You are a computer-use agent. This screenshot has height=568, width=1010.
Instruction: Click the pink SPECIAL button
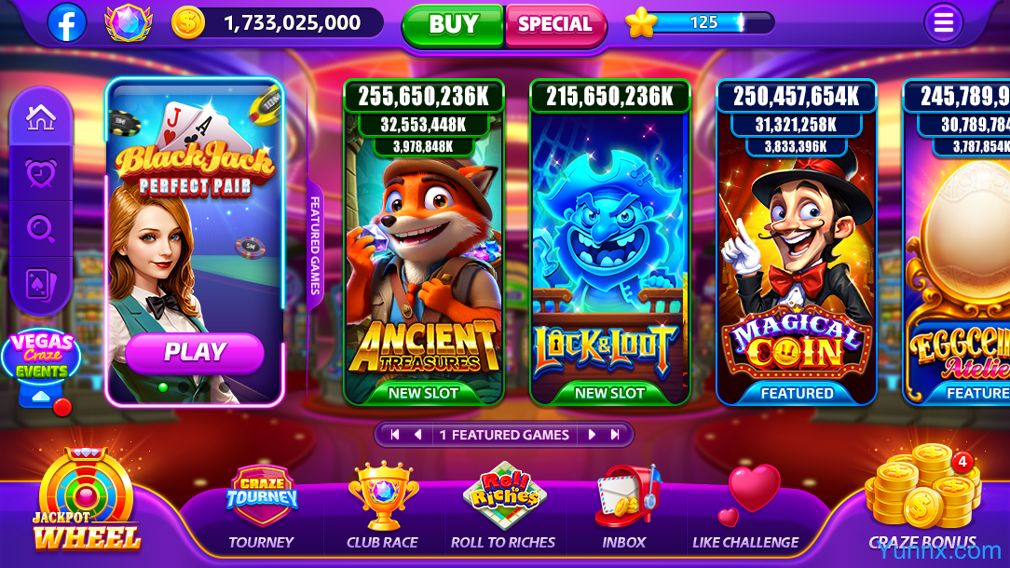(555, 24)
